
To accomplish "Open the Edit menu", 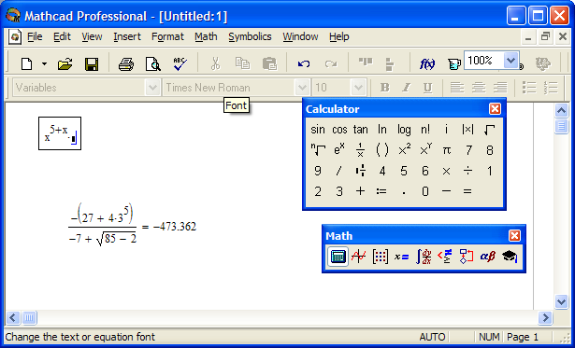I will [62, 36].
